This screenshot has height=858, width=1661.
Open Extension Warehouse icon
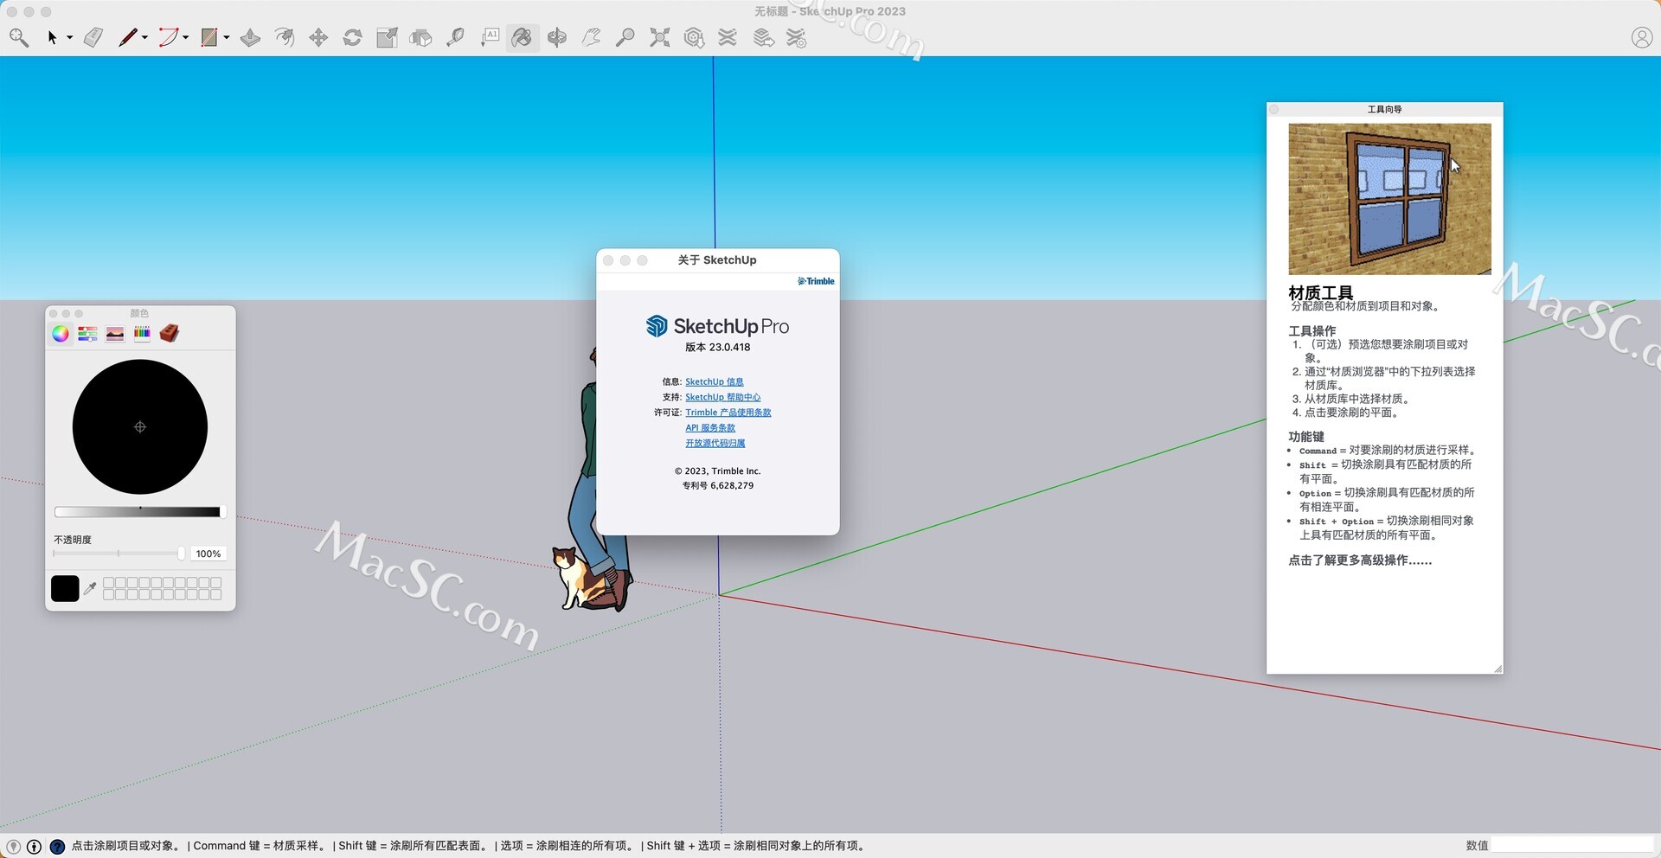[728, 37]
